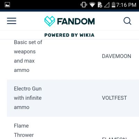Click the FANDOM wordmark text
This screenshot has width=139, height=139.
(x=76, y=21)
